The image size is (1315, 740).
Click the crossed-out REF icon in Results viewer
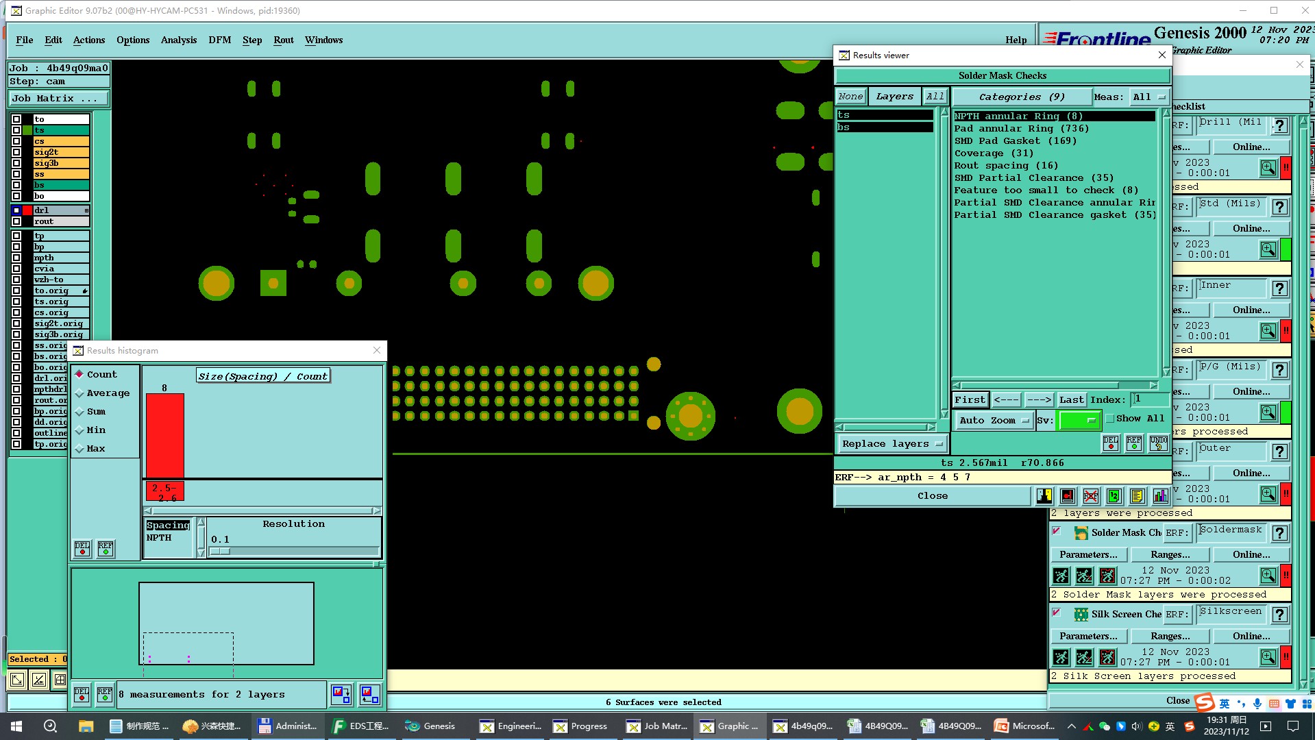[1090, 495]
